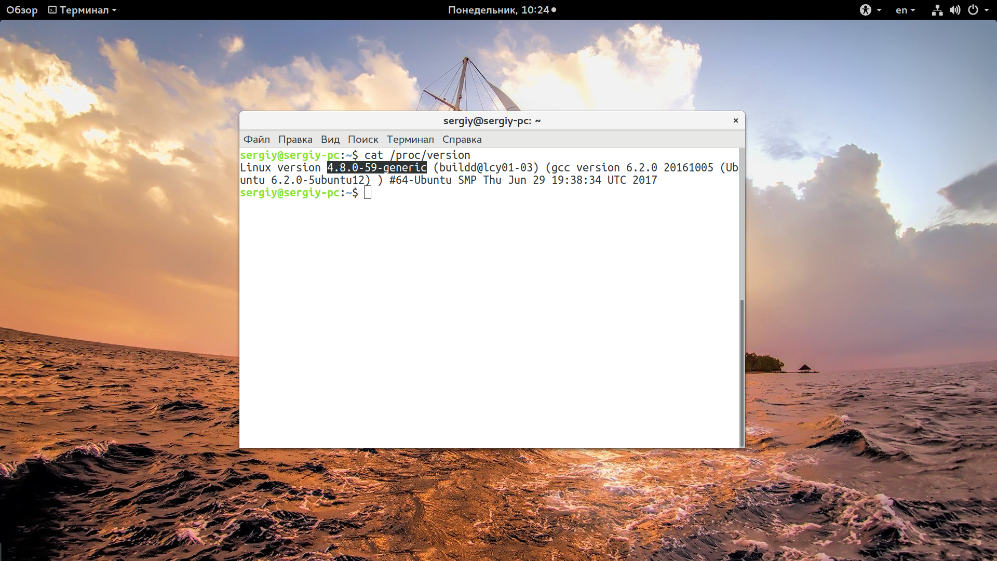
Task: Open the Вид menu
Action: 330,139
